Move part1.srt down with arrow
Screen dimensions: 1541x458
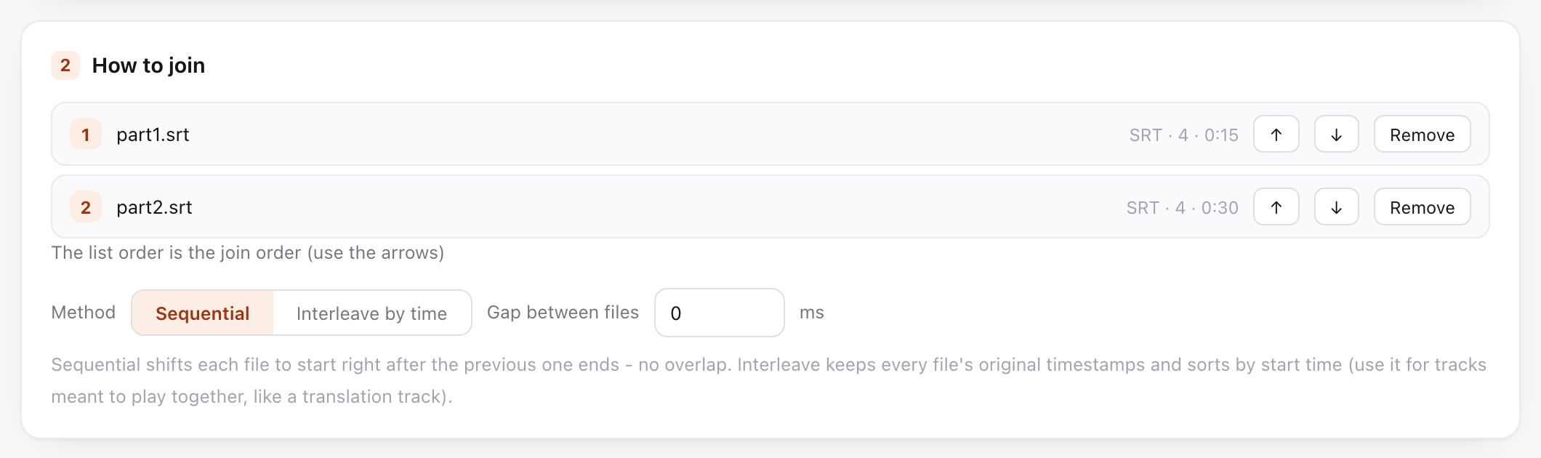(1336, 134)
